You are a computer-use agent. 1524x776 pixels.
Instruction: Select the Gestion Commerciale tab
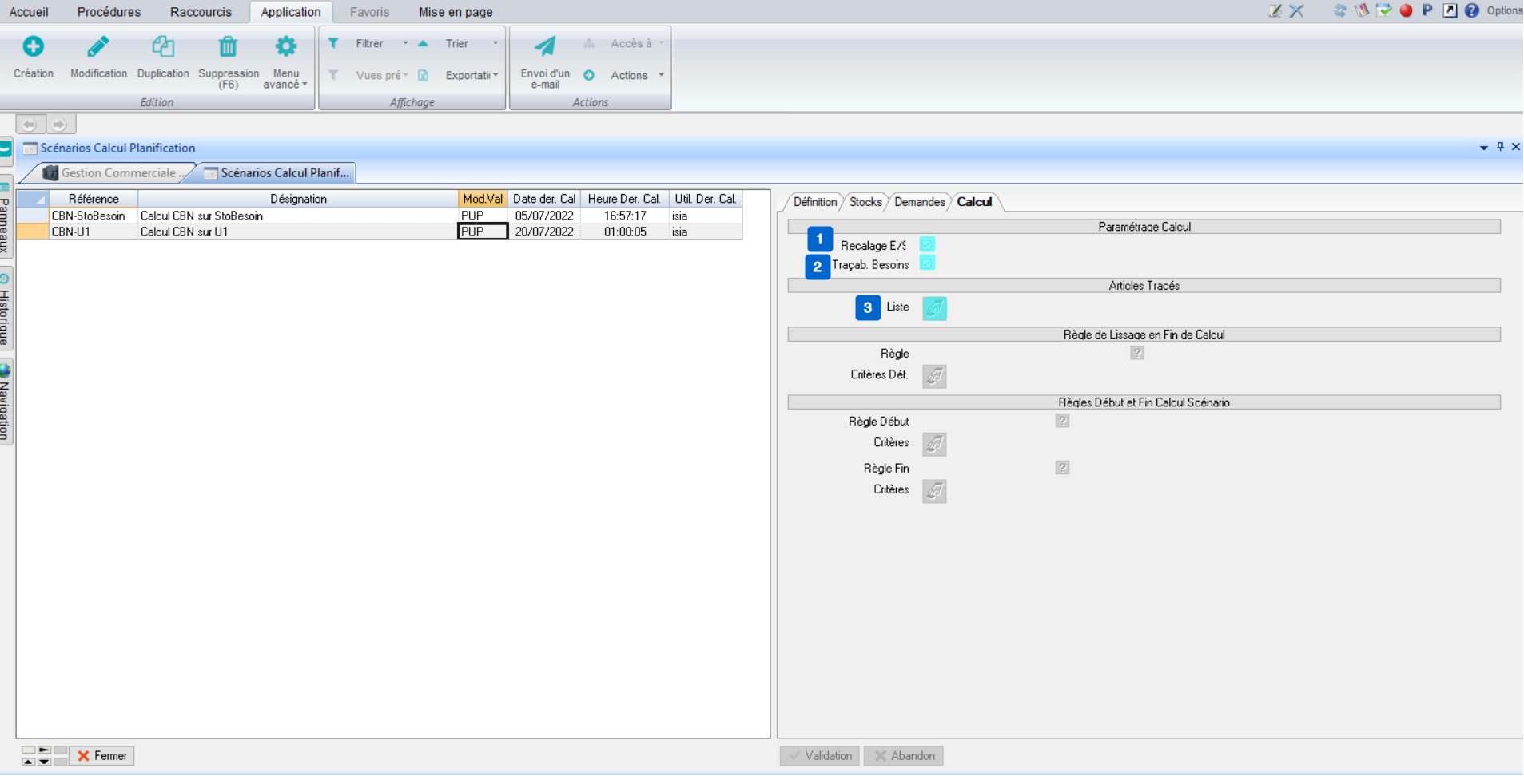coord(117,173)
